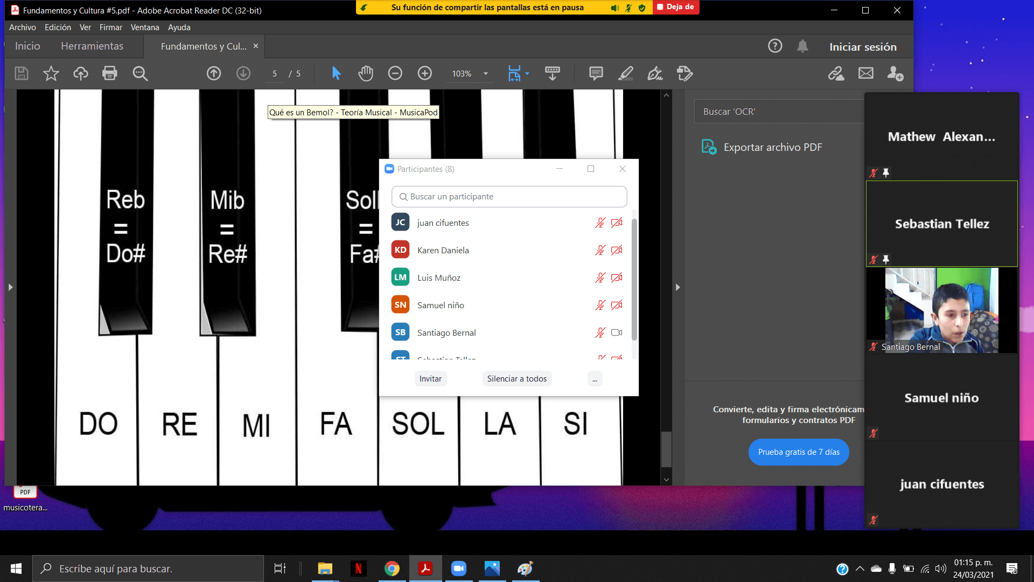Expand the fit page dropdown arrow
Image resolution: width=1034 pixels, height=582 pixels.
pos(527,73)
